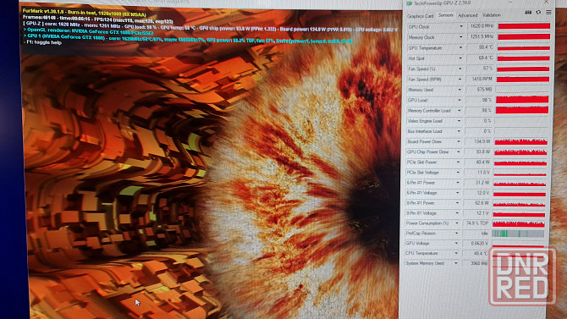This screenshot has width=567, height=319.
Task: Expand the GPU Clock sensor dropdown
Action: pyautogui.click(x=461, y=26)
